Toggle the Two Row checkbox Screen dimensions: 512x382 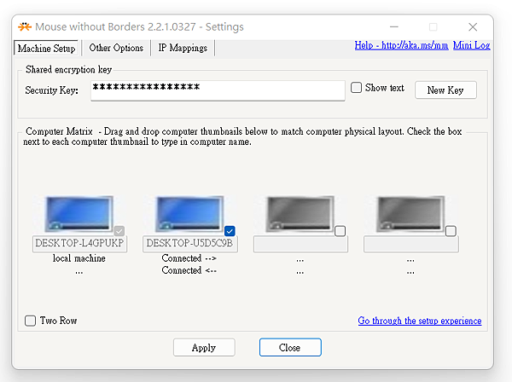31,321
